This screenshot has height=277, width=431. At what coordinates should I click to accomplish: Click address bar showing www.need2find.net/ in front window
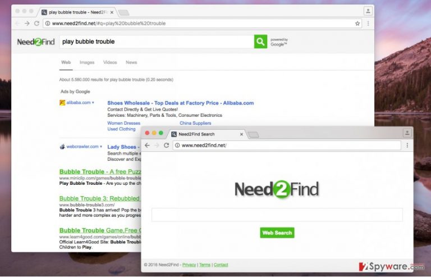(x=287, y=145)
